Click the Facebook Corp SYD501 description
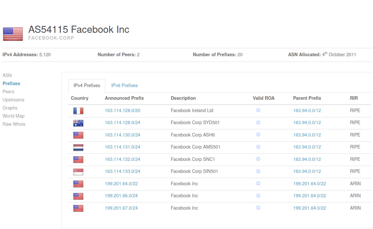Image resolution: width=373 pixels, height=229 pixels. pyautogui.click(x=195, y=123)
